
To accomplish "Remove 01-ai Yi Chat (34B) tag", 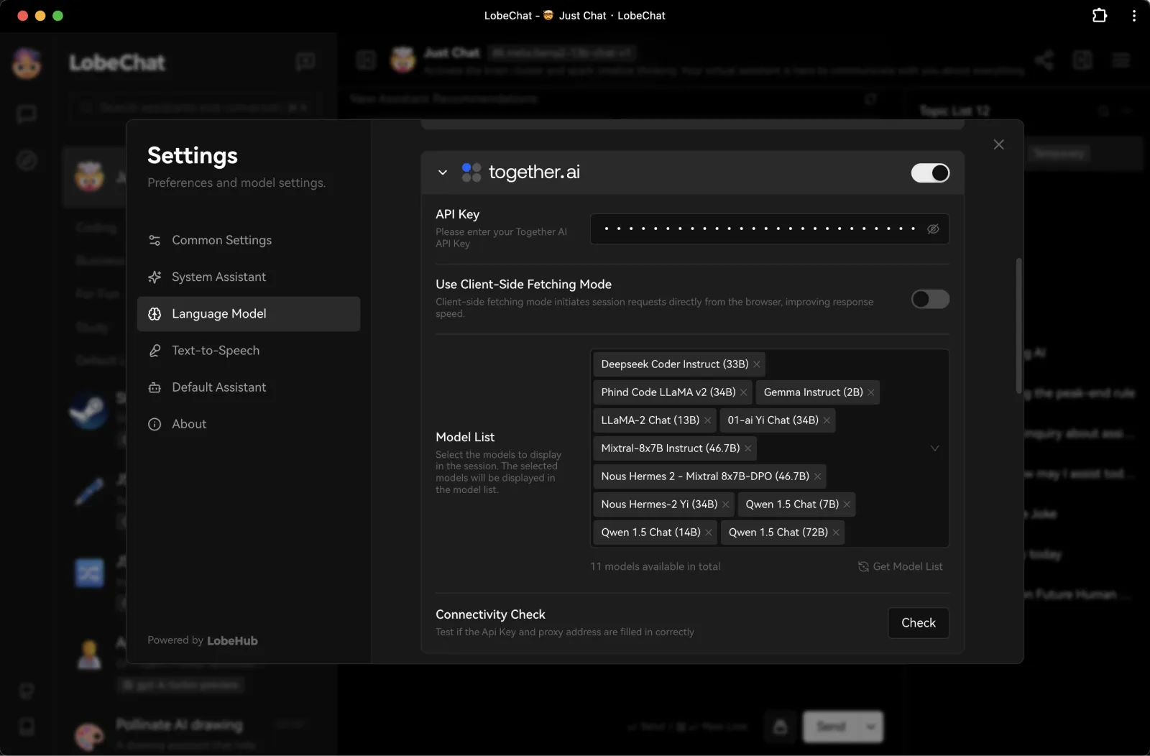I will tap(827, 420).
